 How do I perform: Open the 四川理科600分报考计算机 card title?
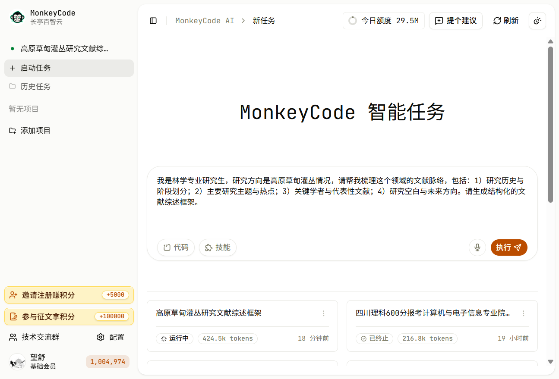click(433, 313)
